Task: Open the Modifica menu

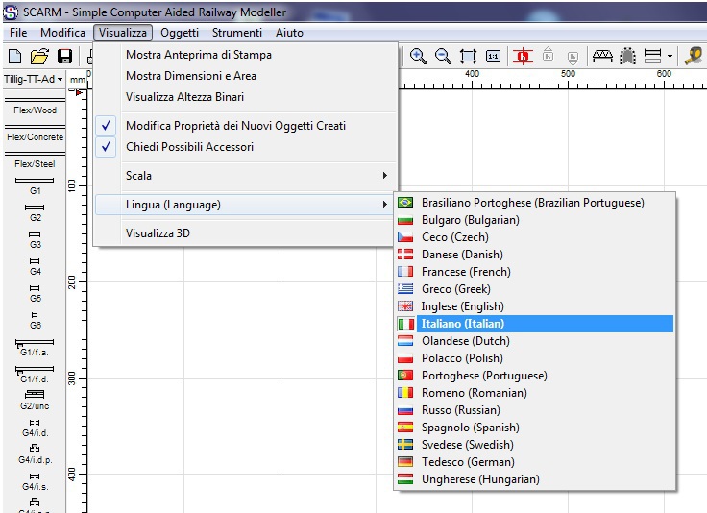Action: point(62,33)
